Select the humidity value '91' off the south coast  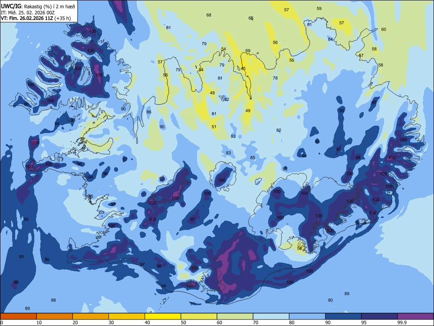pos(193,304)
